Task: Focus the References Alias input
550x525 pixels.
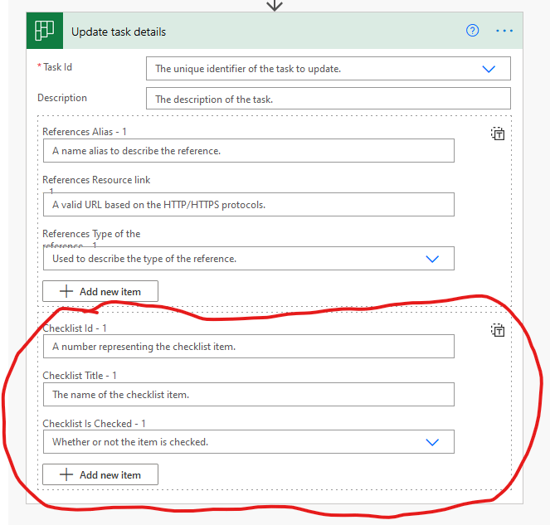Action: tap(248, 151)
